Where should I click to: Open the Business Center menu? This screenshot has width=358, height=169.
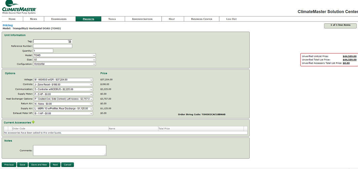(202, 19)
